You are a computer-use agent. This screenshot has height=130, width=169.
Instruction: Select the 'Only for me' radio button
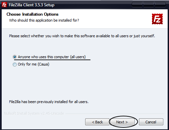[x=15, y=64]
